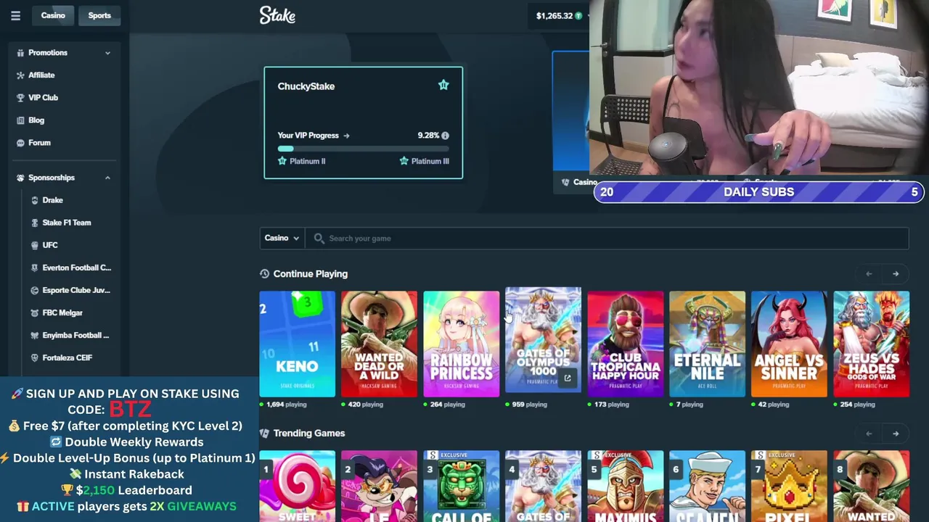Go to previous Continue Playing games
Image resolution: width=929 pixels, height=522 pixels.
click(869, 273)
